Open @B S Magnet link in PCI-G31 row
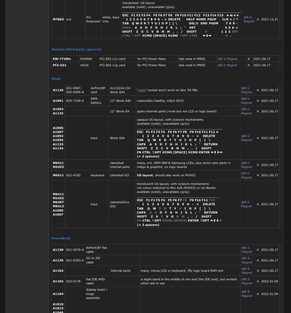Image resolution: width=291 pixels, height=313 pixels. pyautogui.click(x=228, y=65)
